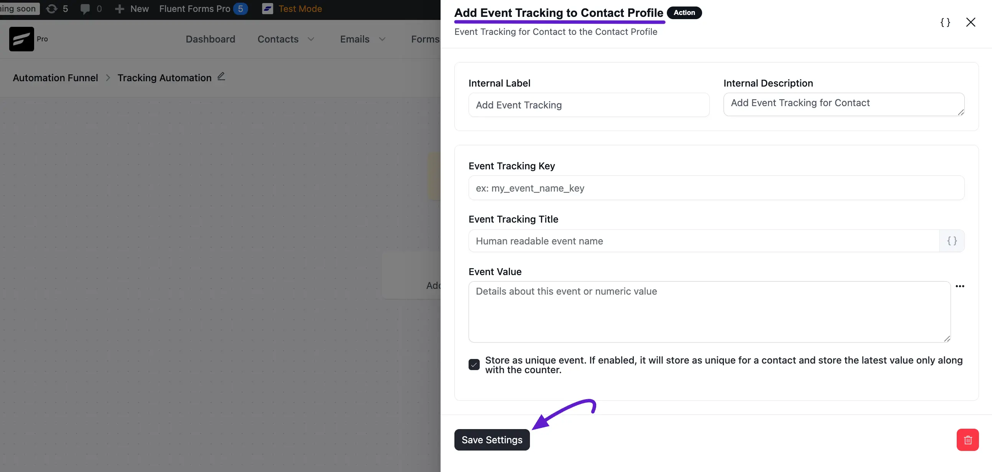Focus the Internal Description textarea
This screenshot has height=472, width=992.
click(843, 104)
